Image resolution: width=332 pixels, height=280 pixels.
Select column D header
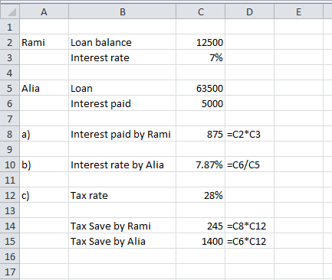[x=249, y=12]
